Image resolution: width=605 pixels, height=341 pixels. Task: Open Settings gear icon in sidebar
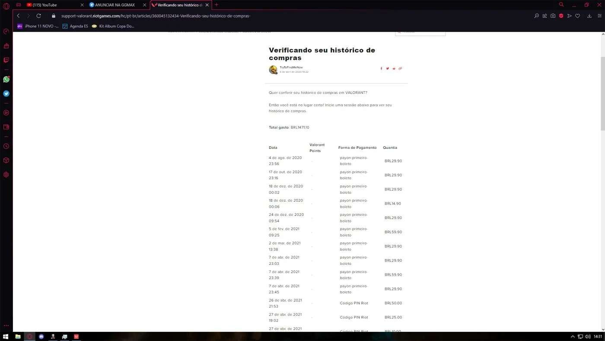6,175
